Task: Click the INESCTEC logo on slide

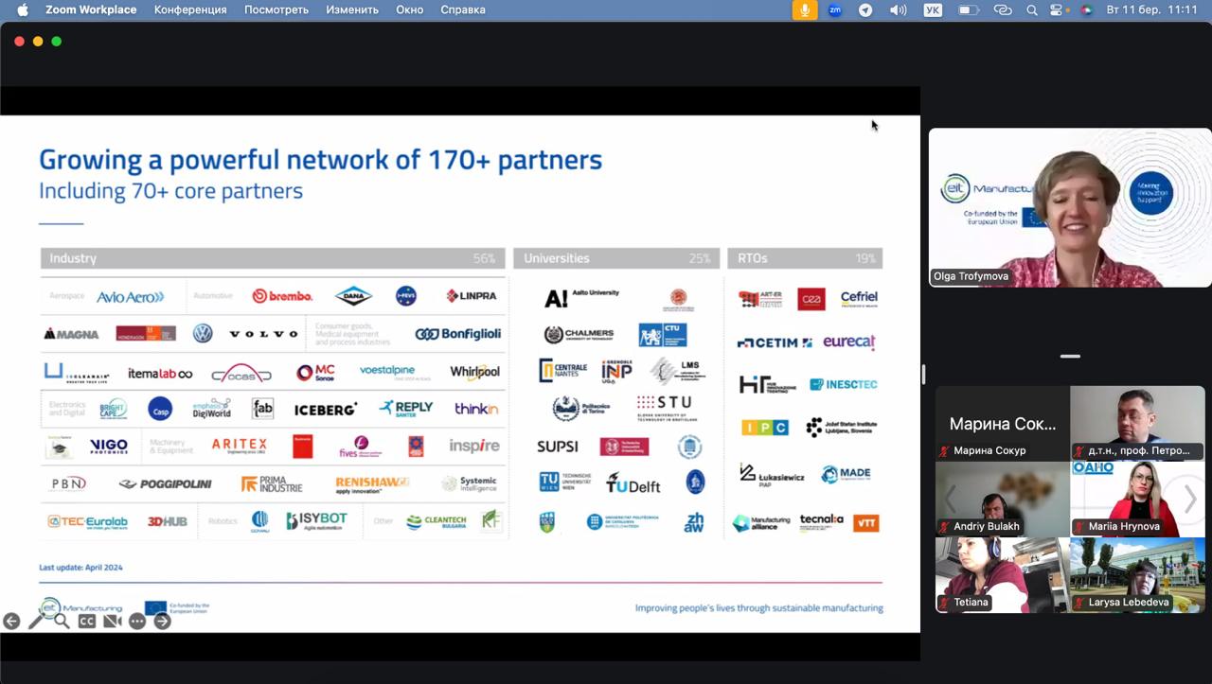Action: (843, 384)
